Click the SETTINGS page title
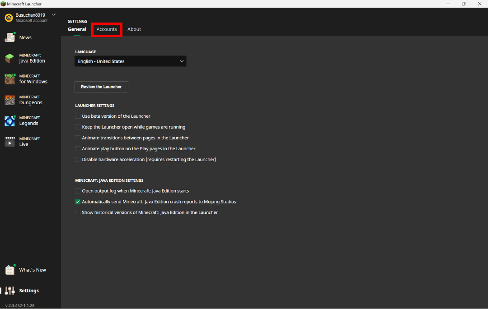This screenshot has height=309, width=488. 78,22
